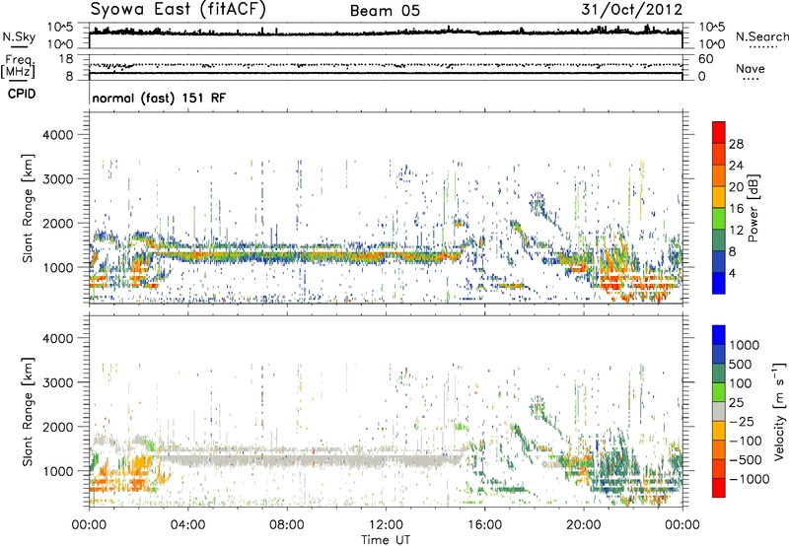Click the 'Velocity [m s-1]' colorbar label

pyautogui.click(x=779, y=411)
